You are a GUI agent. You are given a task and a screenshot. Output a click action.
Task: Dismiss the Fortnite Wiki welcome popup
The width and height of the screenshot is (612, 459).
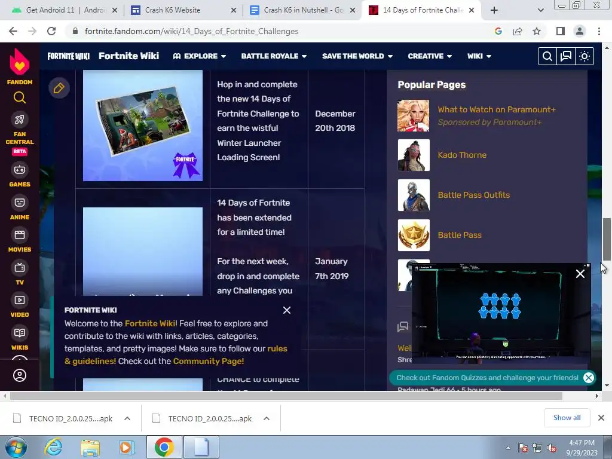point(287,310)
